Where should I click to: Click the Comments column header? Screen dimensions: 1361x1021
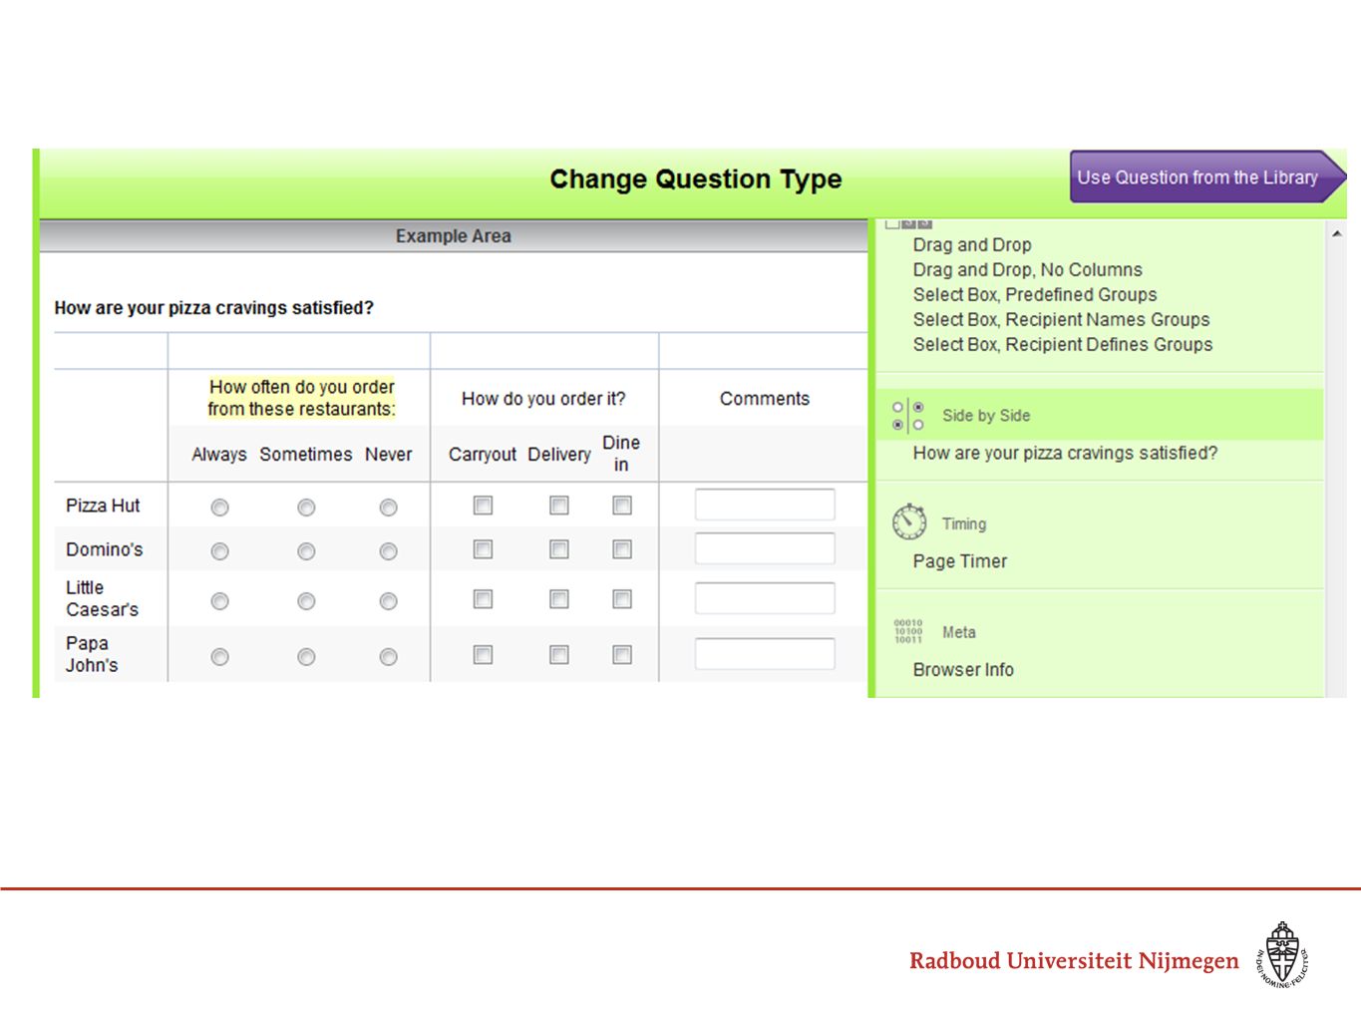coord(765,399)
